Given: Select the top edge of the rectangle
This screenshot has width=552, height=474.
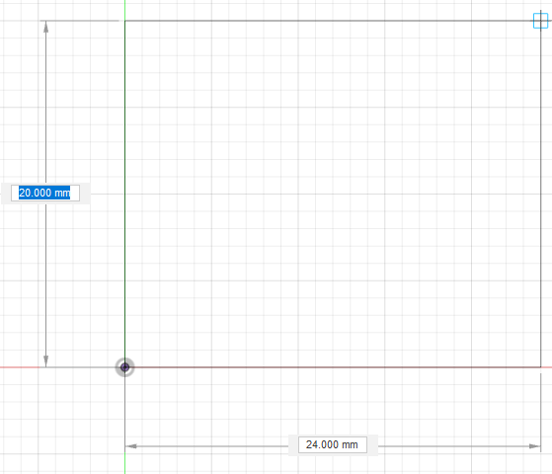Looking at the screenshot, I should [x=333, y=21].
